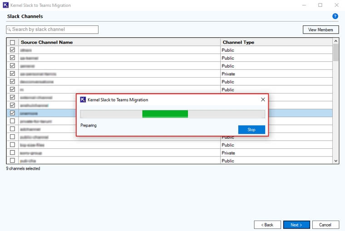345x231 pixels.
Task: Go to the previous step with the Back button
Action: pyautogui.click(x=267, y=225)
